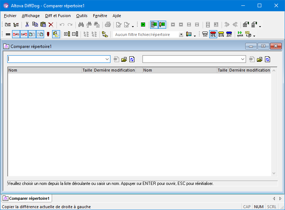
Task: Click the Undo arrow icon
Action: point(62,25)
